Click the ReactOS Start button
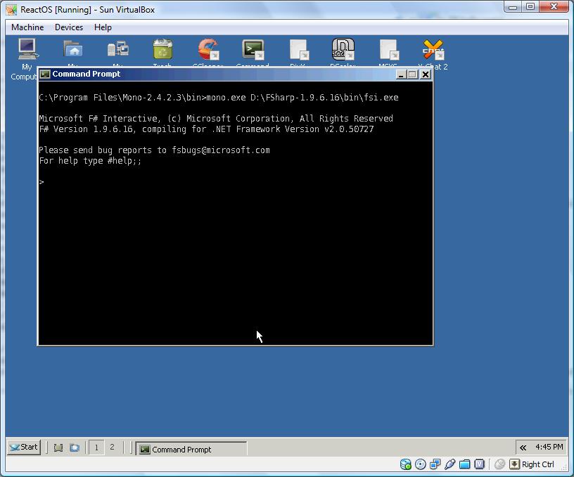The width and height of the screenshot is (574, 477). 23,447
